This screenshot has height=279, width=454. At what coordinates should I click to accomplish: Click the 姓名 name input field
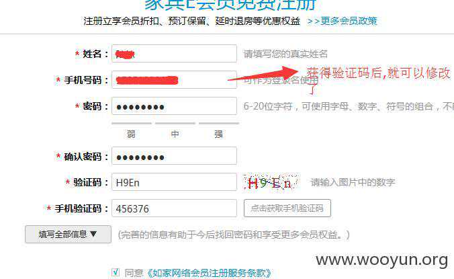point(175,54)
